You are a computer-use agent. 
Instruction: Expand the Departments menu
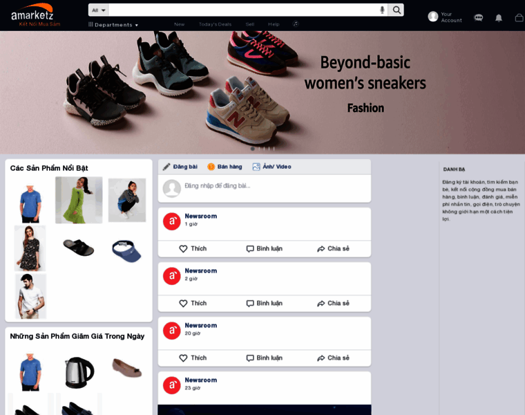[x=113, y=25]
